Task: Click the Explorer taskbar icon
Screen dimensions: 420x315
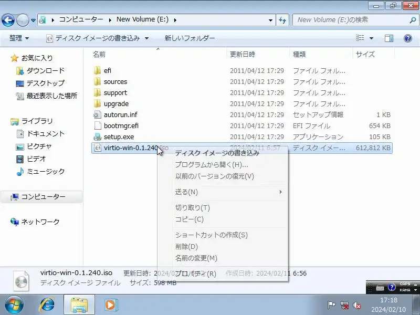Action: tap(79, 305)
